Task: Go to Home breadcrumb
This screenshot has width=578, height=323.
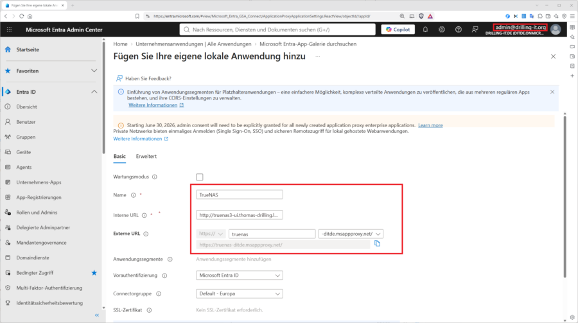Action: click(120, 44)
